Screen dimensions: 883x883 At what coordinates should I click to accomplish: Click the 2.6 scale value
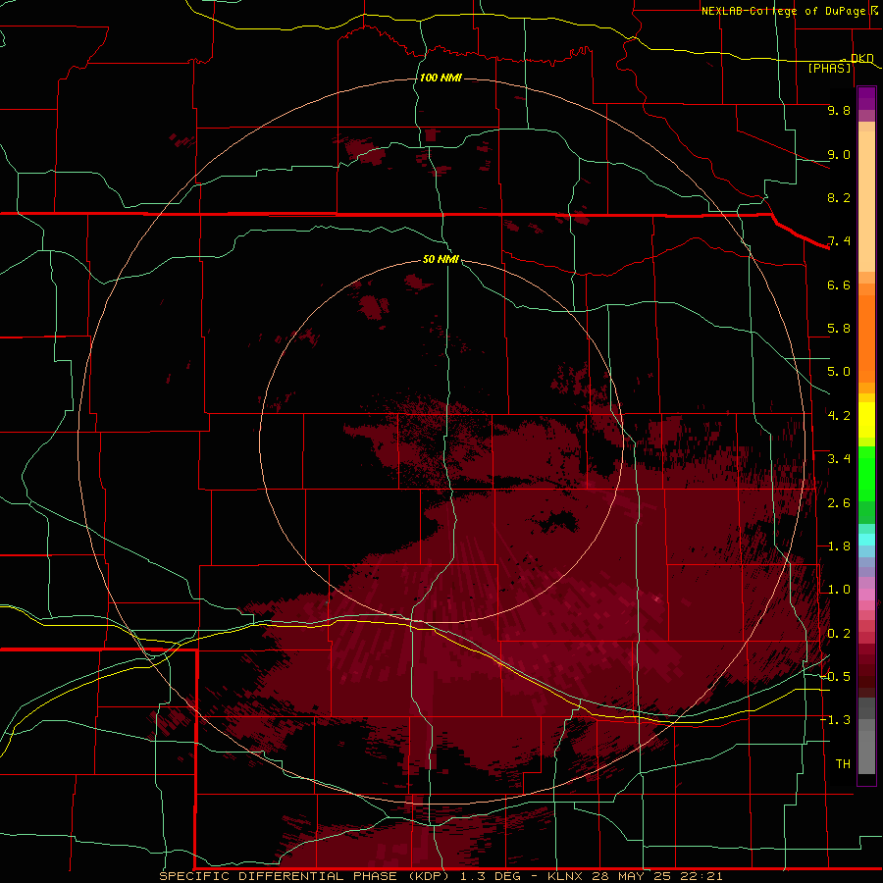[x=839, y=503]
